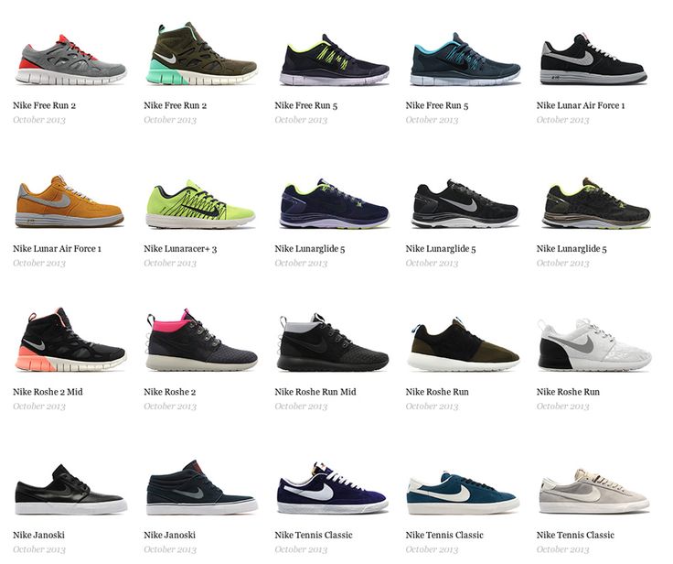Pick the purple Tennis Classic sneaker image
This screenshot has height=564, width=673.
pos(333,488)
